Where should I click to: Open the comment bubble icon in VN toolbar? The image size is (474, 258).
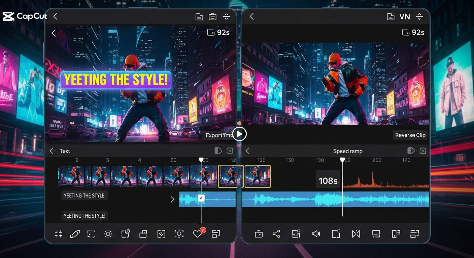pos(376,234)
